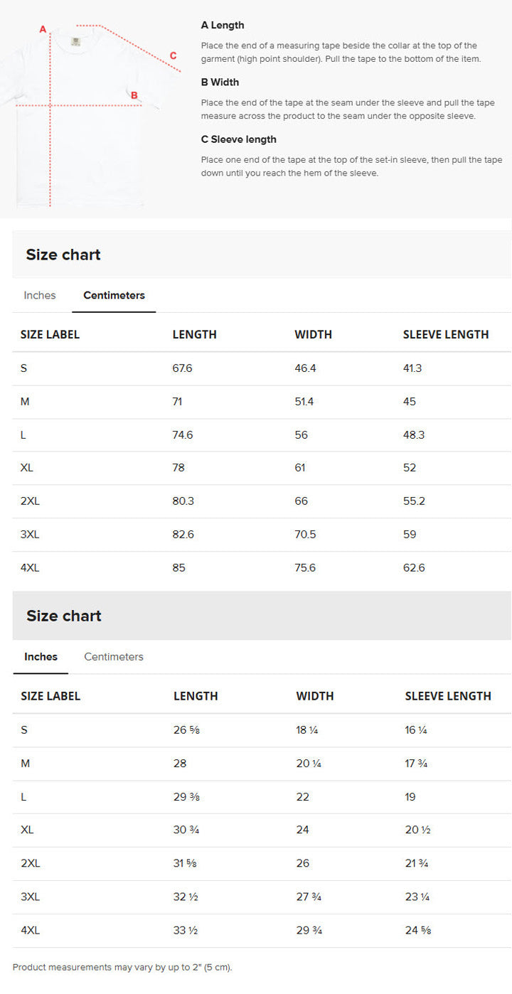Click the SLEEVE LENGTH header in the centimeters chart
The height and width of the screenshot is (994, 512).
pyautogui.click(x=446, y=334)
